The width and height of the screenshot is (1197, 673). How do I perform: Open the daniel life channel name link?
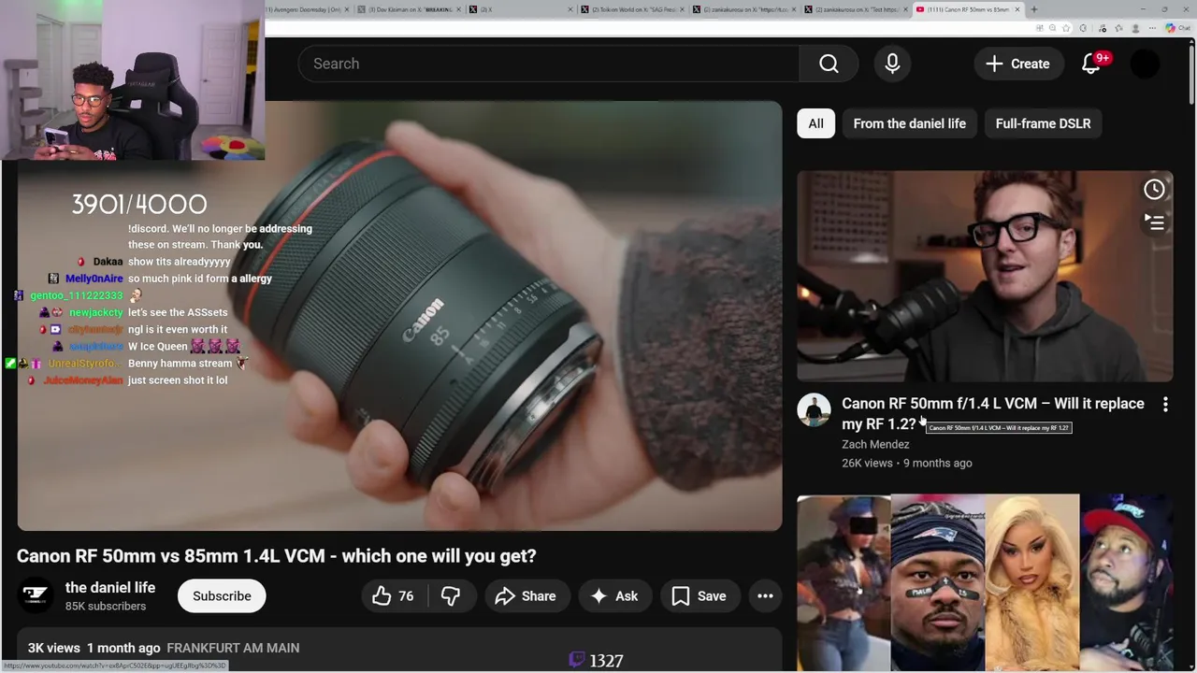click(110, 588)
